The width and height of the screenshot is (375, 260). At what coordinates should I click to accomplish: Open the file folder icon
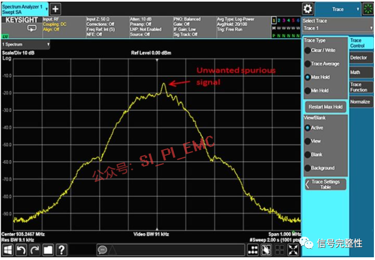[48, 250]
